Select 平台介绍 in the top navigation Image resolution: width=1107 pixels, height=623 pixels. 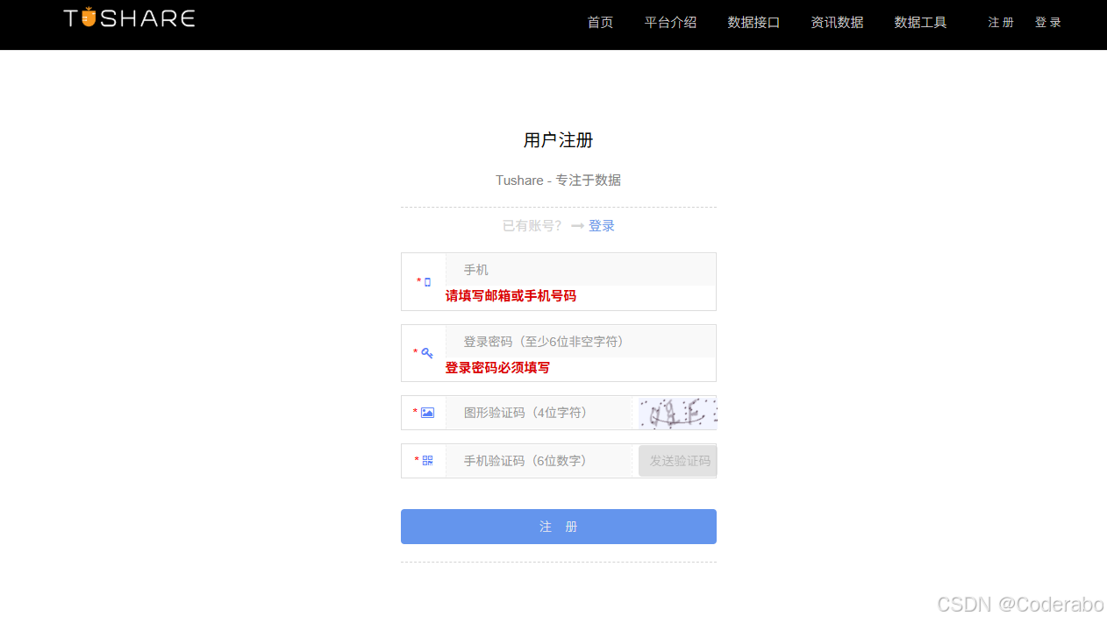pyautogui.click(x=670, y=22)
